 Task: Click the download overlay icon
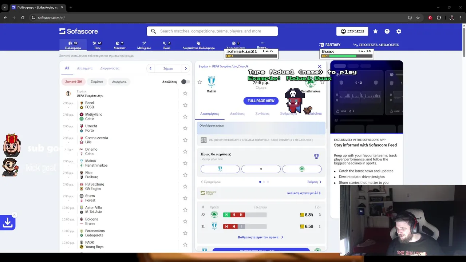click(x=8, y=223)
